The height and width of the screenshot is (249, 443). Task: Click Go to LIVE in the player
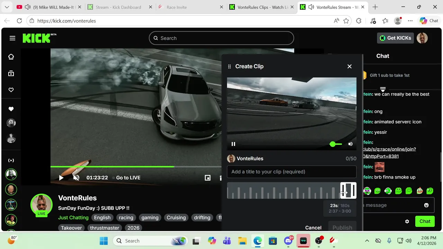pos(128,178)
